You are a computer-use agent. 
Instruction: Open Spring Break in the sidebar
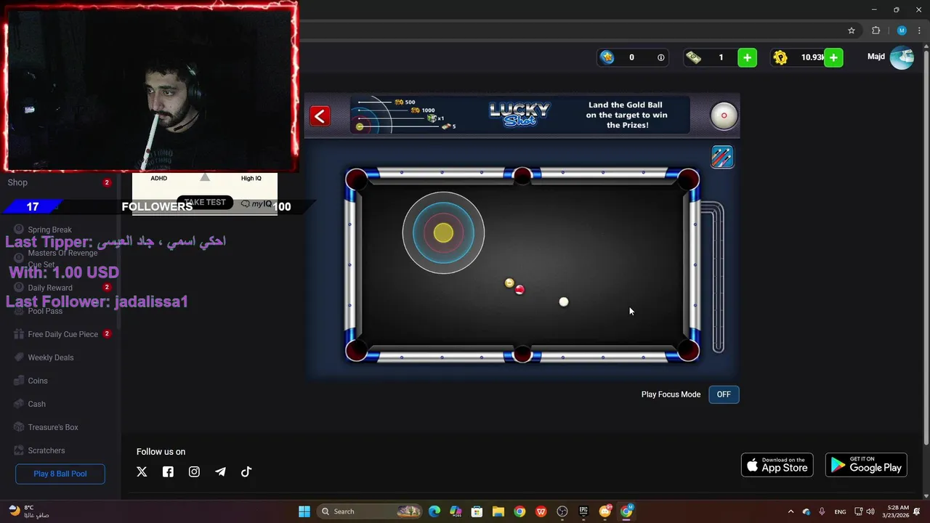[49, 230]
